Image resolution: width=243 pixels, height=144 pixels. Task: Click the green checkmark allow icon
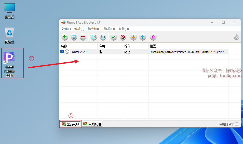(114, 37)
